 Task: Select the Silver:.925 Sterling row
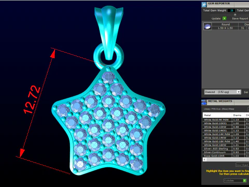click(226, 149)
